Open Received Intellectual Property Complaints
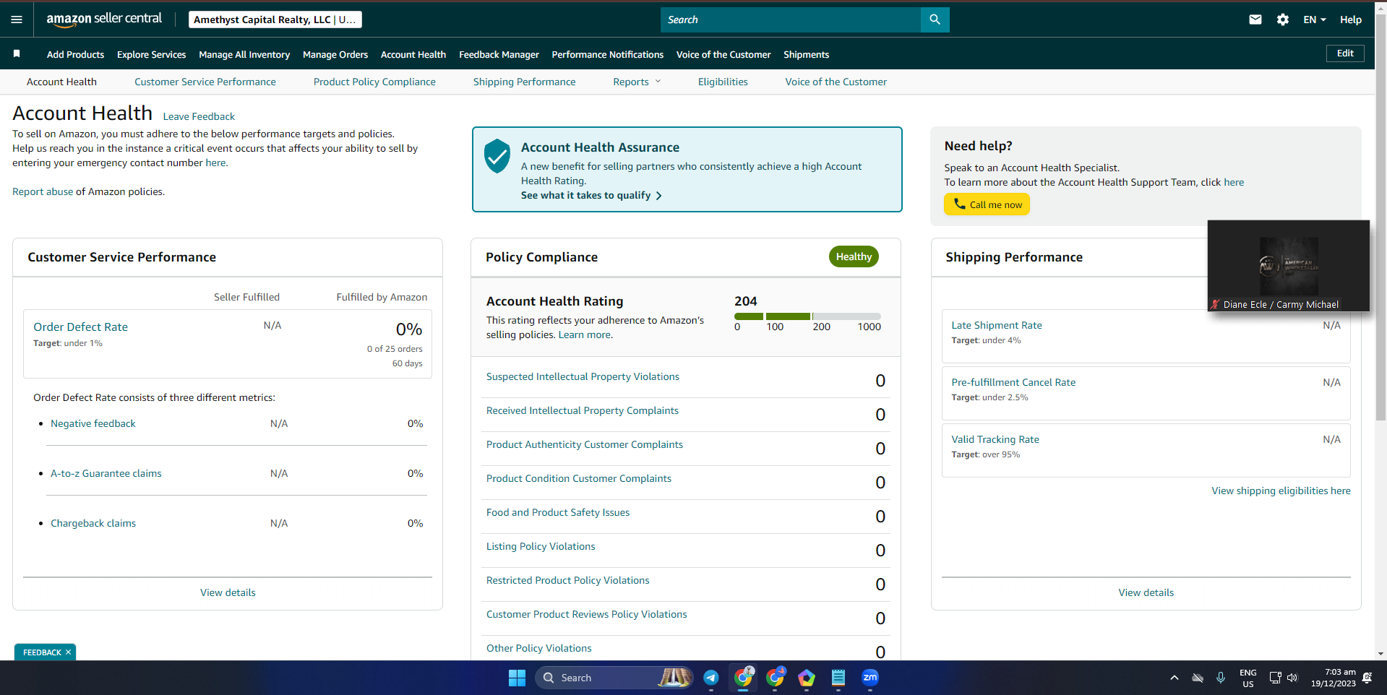The image size is (1387, 695). tap(583, 410)
